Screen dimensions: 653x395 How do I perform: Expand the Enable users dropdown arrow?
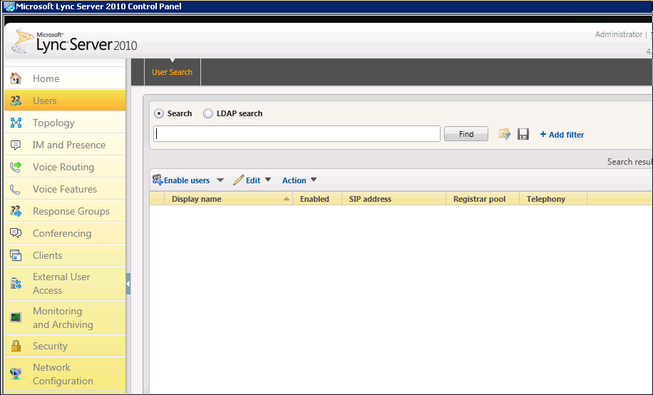[x=220, y=180]
